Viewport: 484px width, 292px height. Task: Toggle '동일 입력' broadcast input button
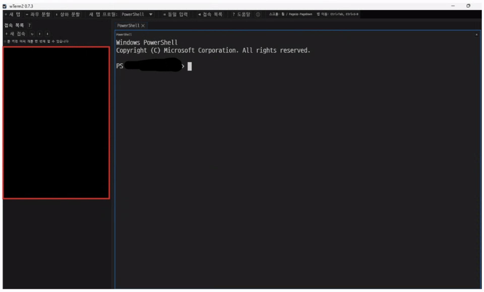point(175,14)
